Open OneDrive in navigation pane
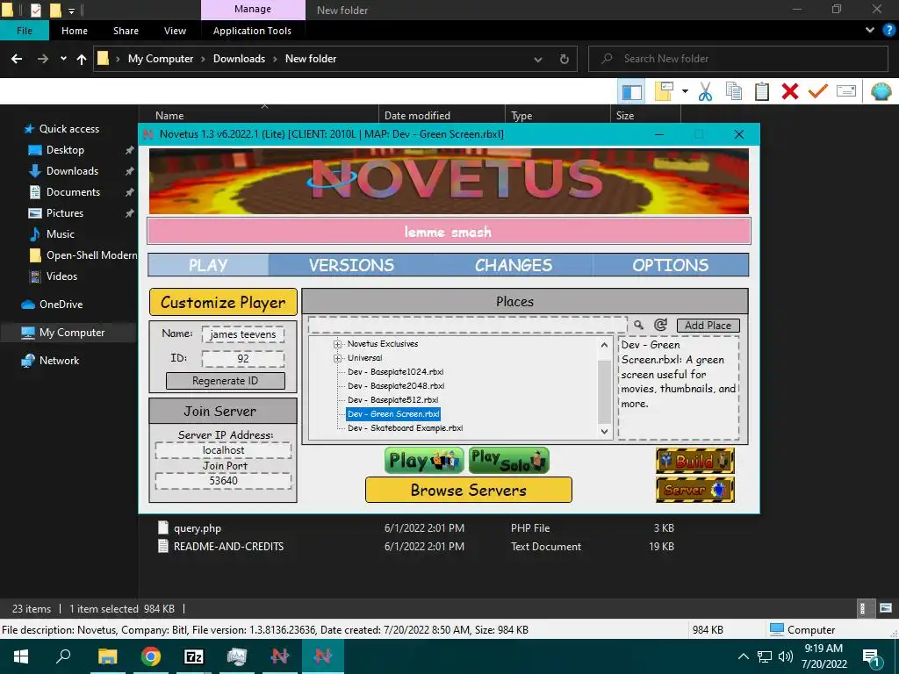This screenshot has height=674, width=899. coord(61,305)
